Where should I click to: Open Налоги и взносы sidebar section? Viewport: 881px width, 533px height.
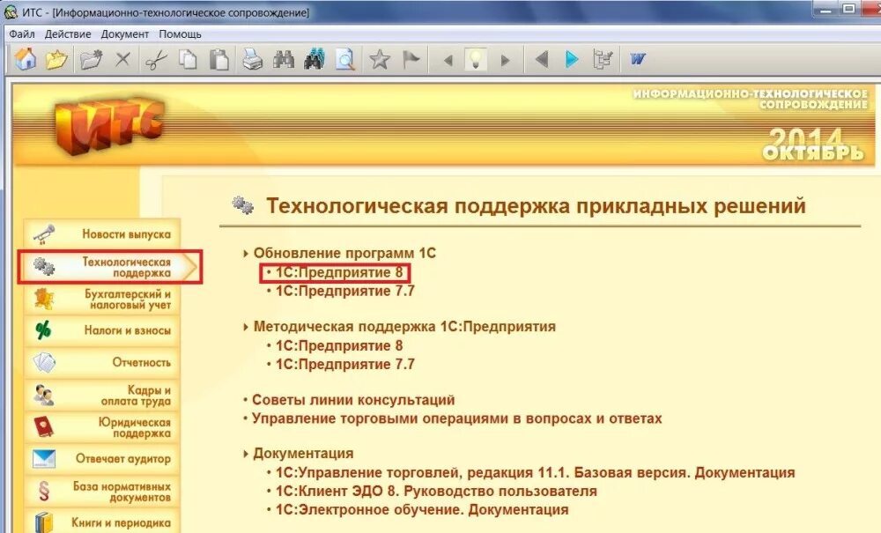[102, 330]
